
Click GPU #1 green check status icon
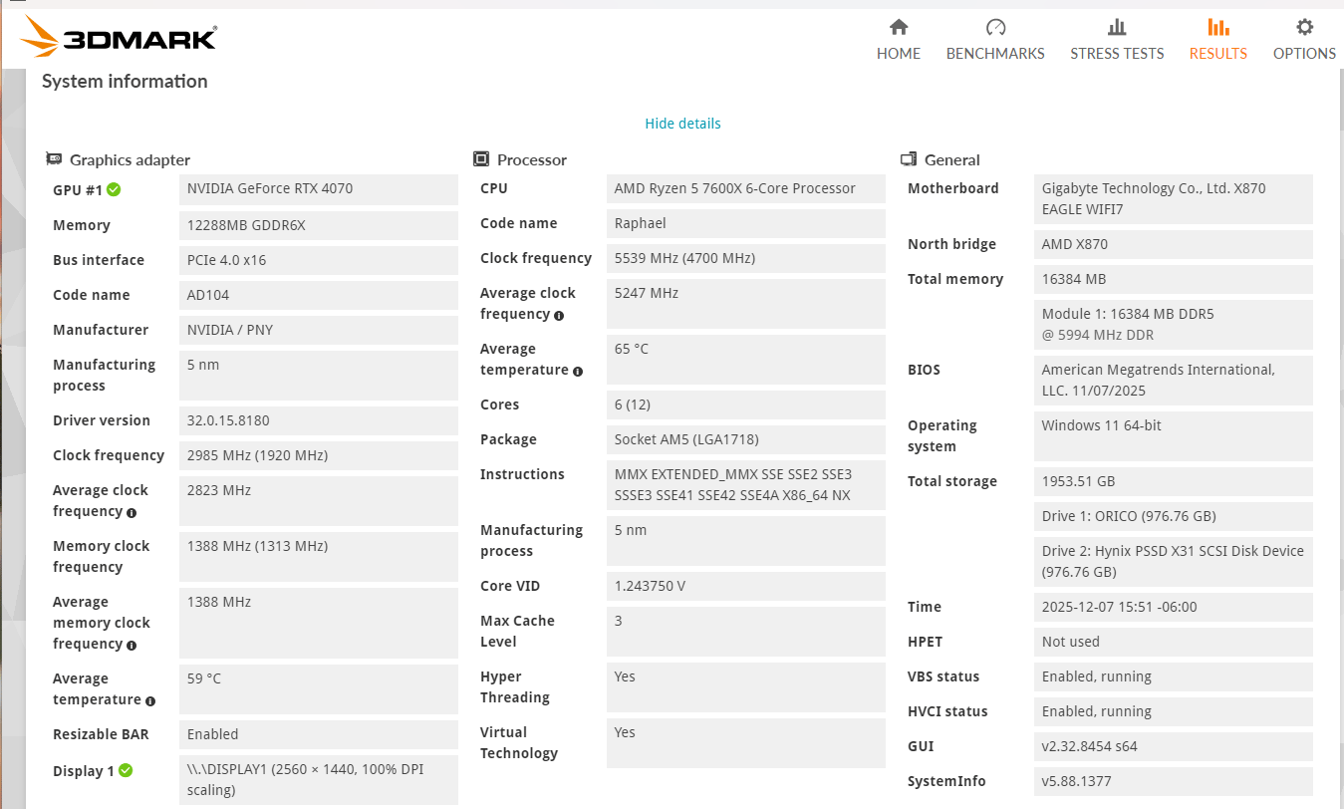click(114, 189)
